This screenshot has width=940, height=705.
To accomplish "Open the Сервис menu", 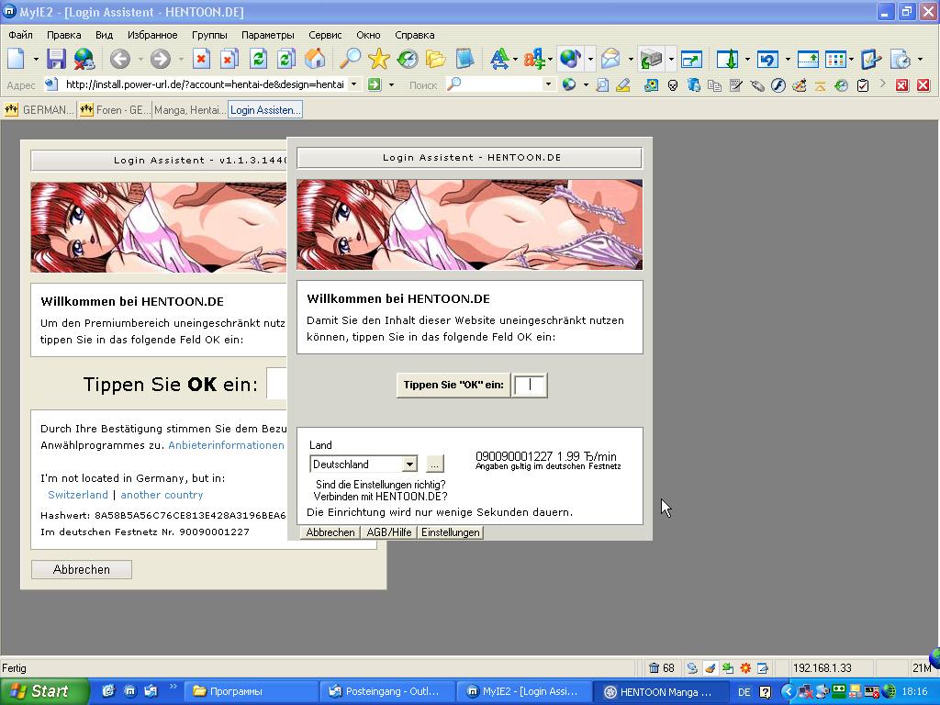I will 325,35.
